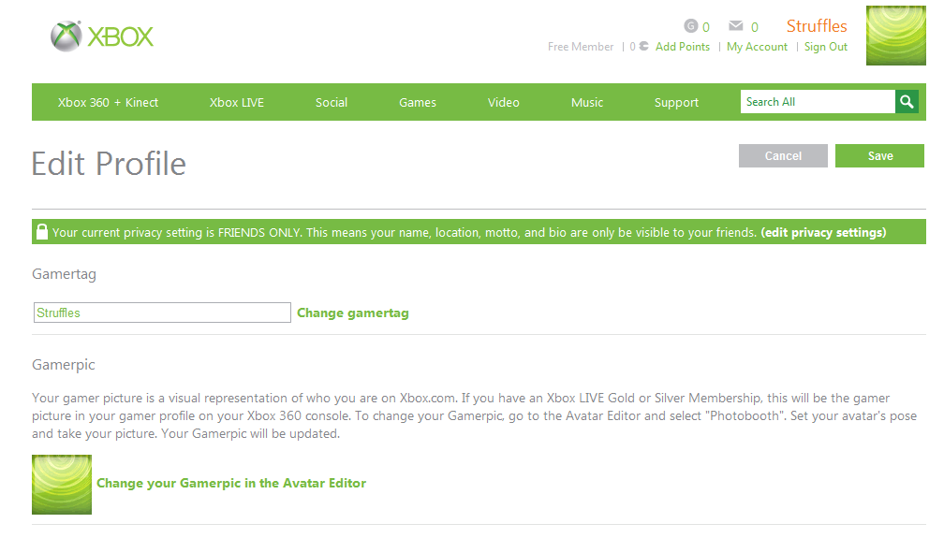Click the Struffles username in the header

817,26
